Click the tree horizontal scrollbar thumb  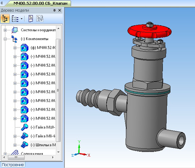16,157
